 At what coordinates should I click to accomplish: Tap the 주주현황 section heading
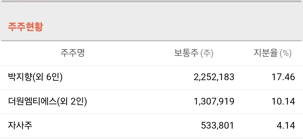pyautogui.click(x=25, y=27)
